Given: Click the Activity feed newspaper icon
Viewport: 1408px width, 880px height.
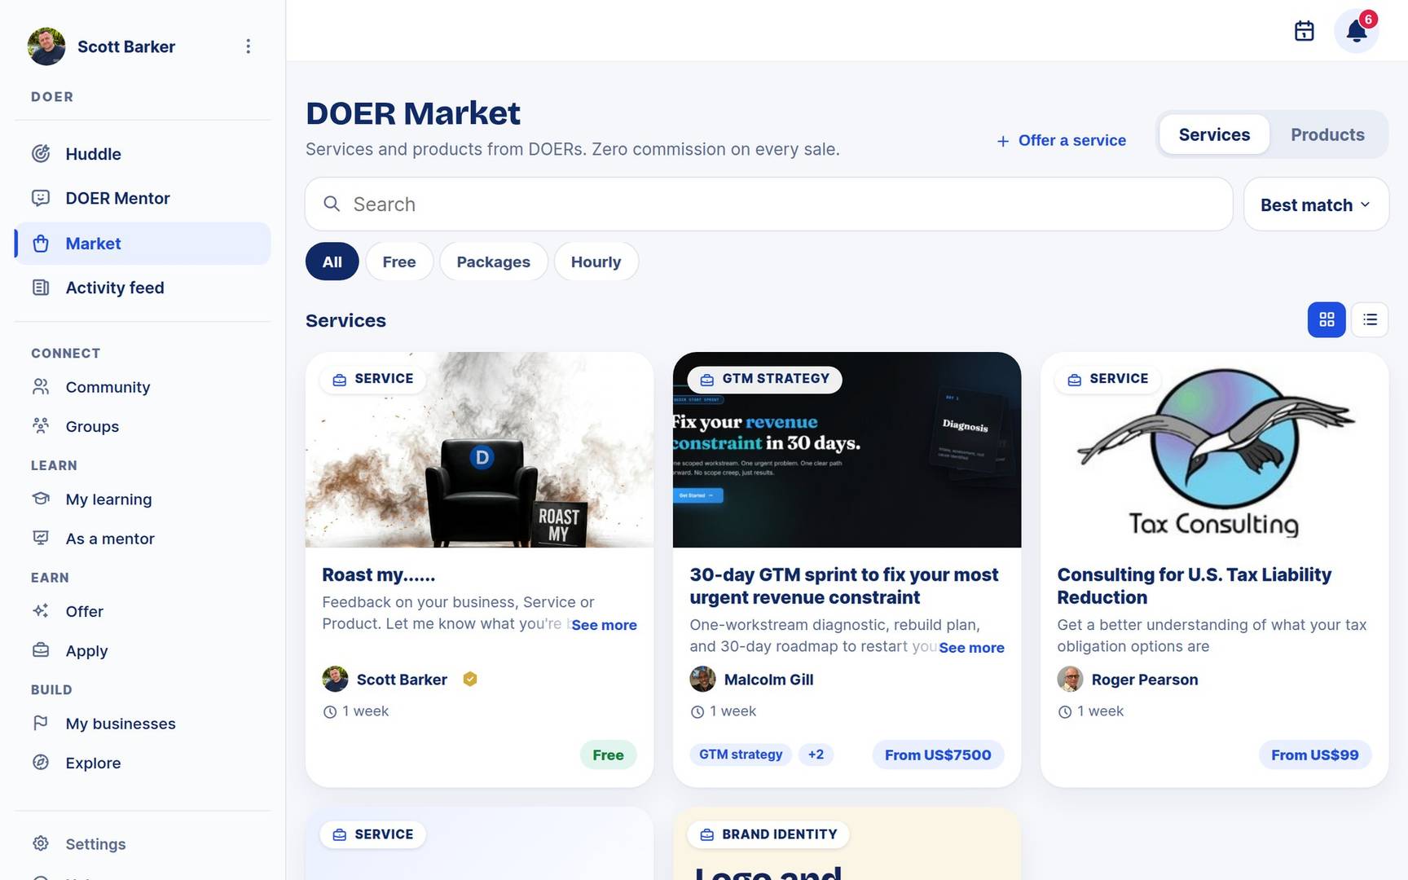Looking at the screenshot, I should (x=41, y=287).
